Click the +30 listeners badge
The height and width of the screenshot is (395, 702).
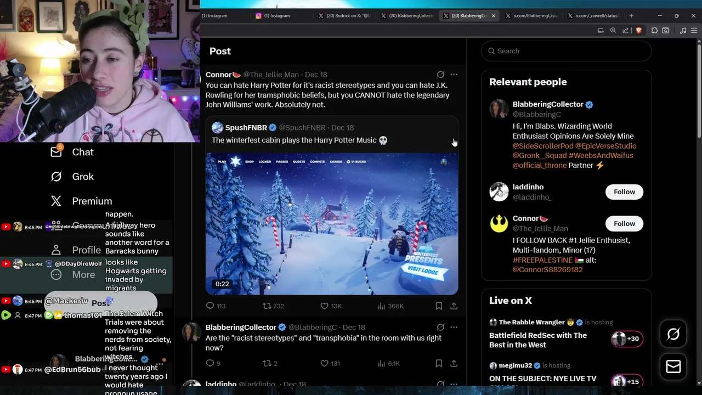626,338
